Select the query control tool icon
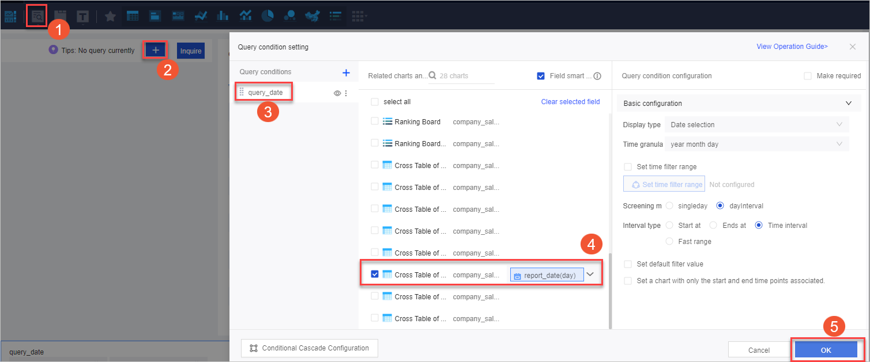The width and height of the screenshot is (870, 362). 37,16
